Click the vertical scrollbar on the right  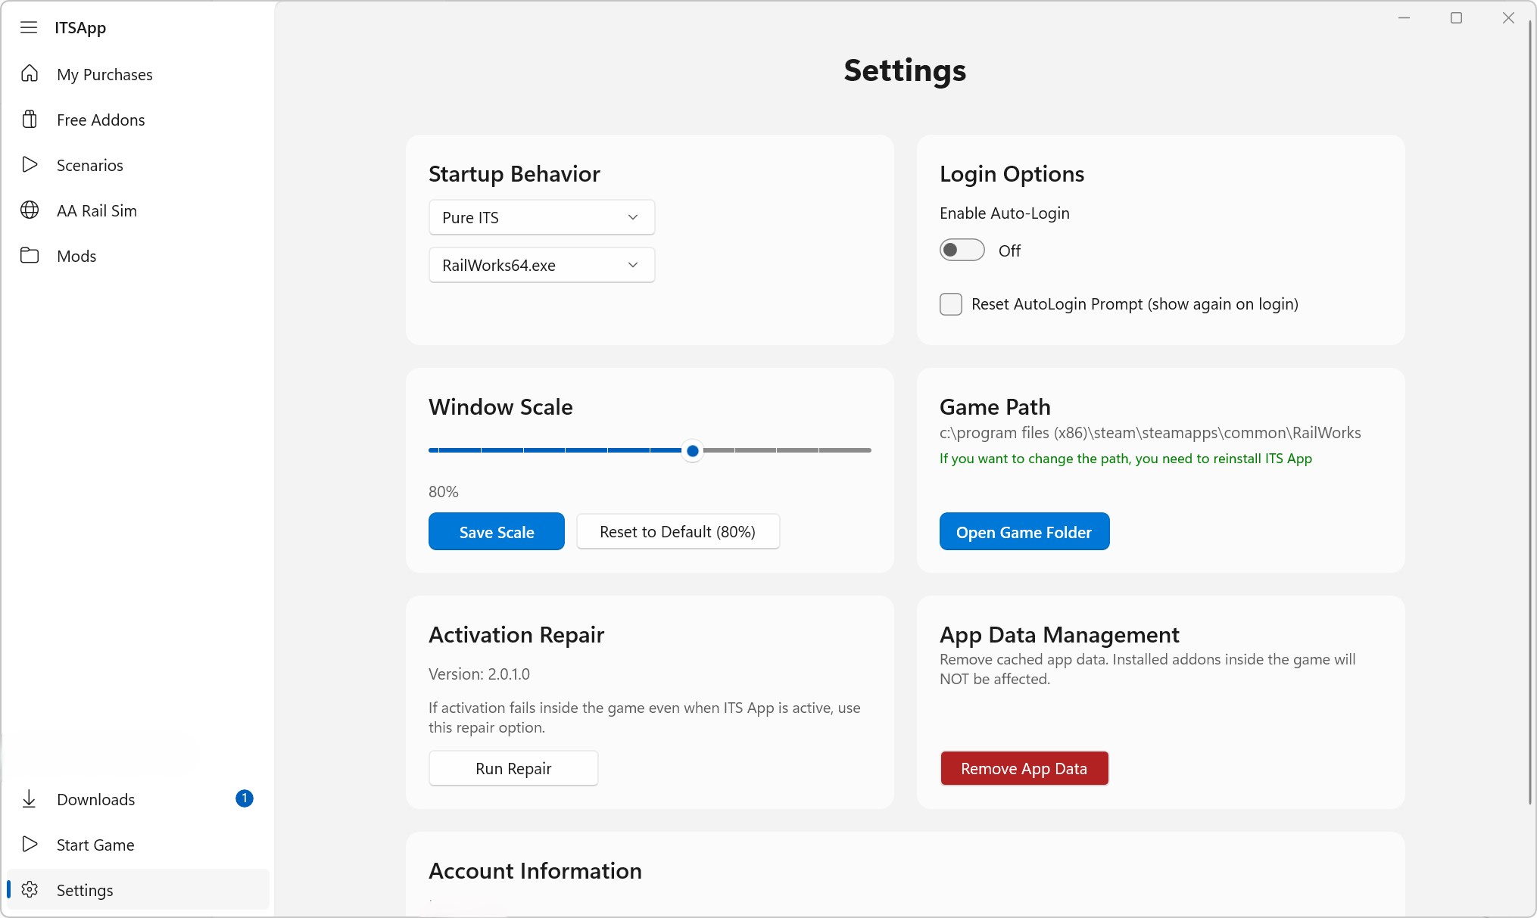pos(1530,412)
